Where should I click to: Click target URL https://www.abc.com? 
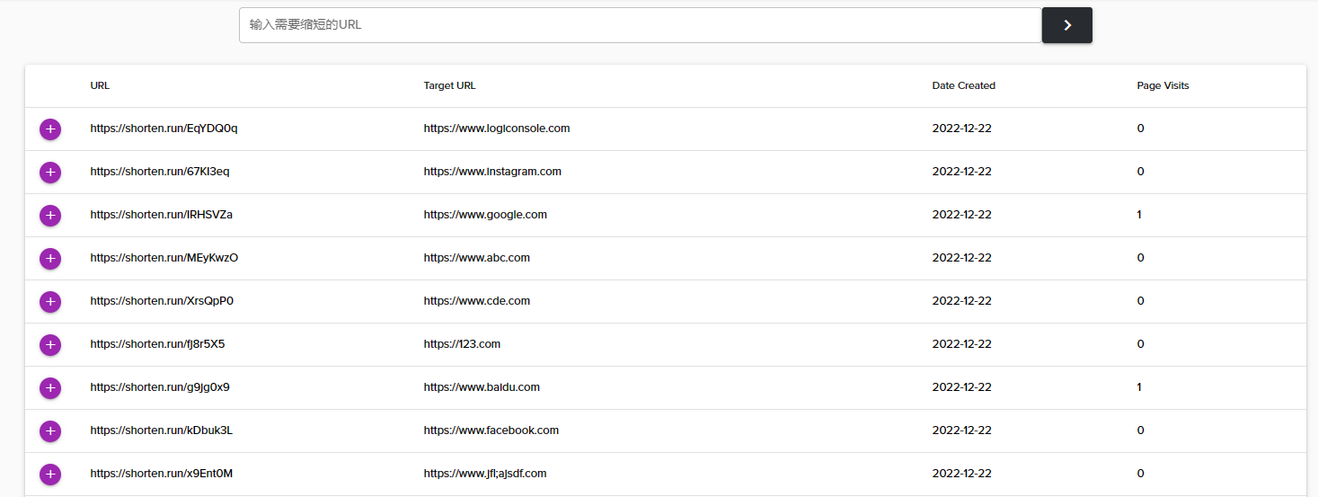(477, 258)
